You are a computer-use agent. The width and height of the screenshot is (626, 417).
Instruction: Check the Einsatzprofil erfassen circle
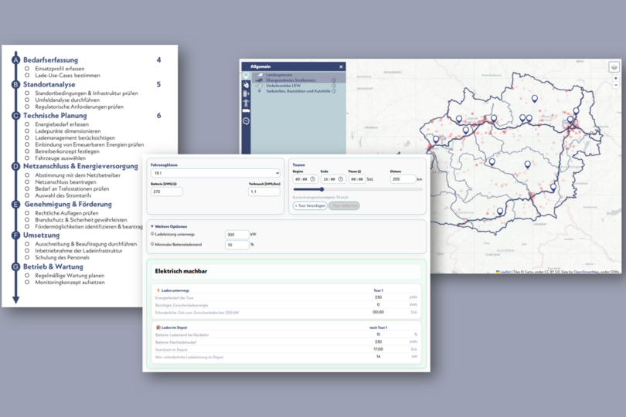27,69
